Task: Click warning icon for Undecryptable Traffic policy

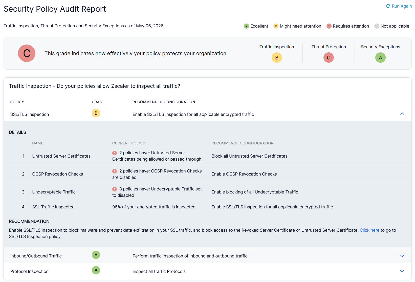Action: [x=115, y=189]
